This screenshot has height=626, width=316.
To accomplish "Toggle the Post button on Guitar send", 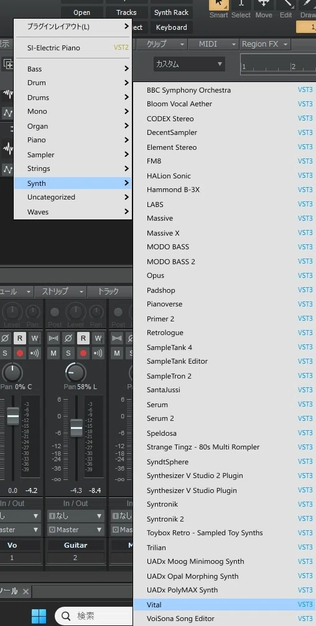I will point(55,313).
